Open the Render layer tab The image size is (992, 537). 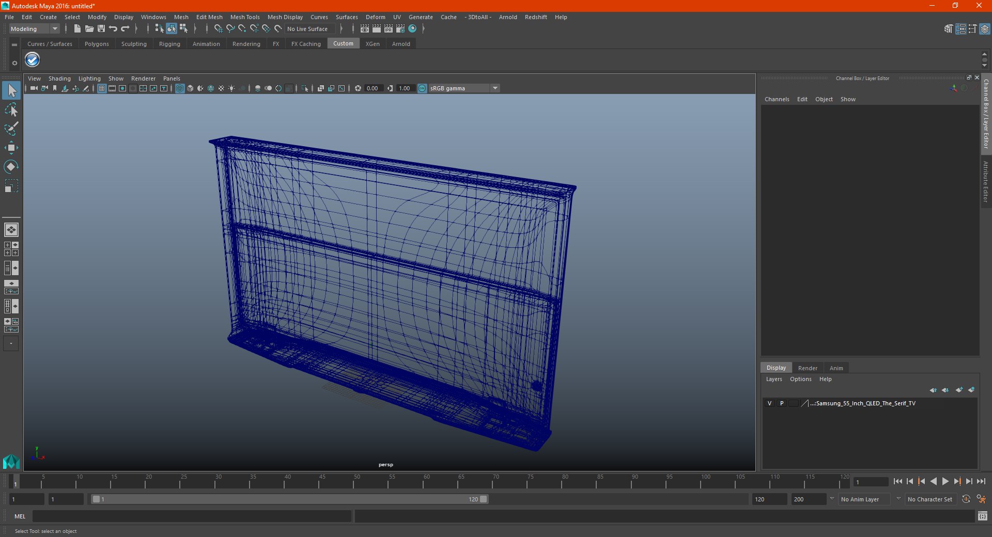tap(808, 368)
